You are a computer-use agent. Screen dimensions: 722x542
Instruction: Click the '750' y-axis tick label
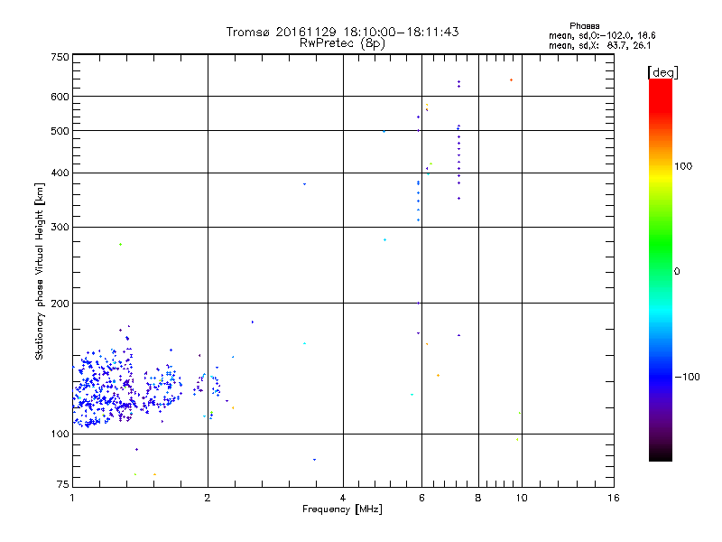tap(60, 57)
